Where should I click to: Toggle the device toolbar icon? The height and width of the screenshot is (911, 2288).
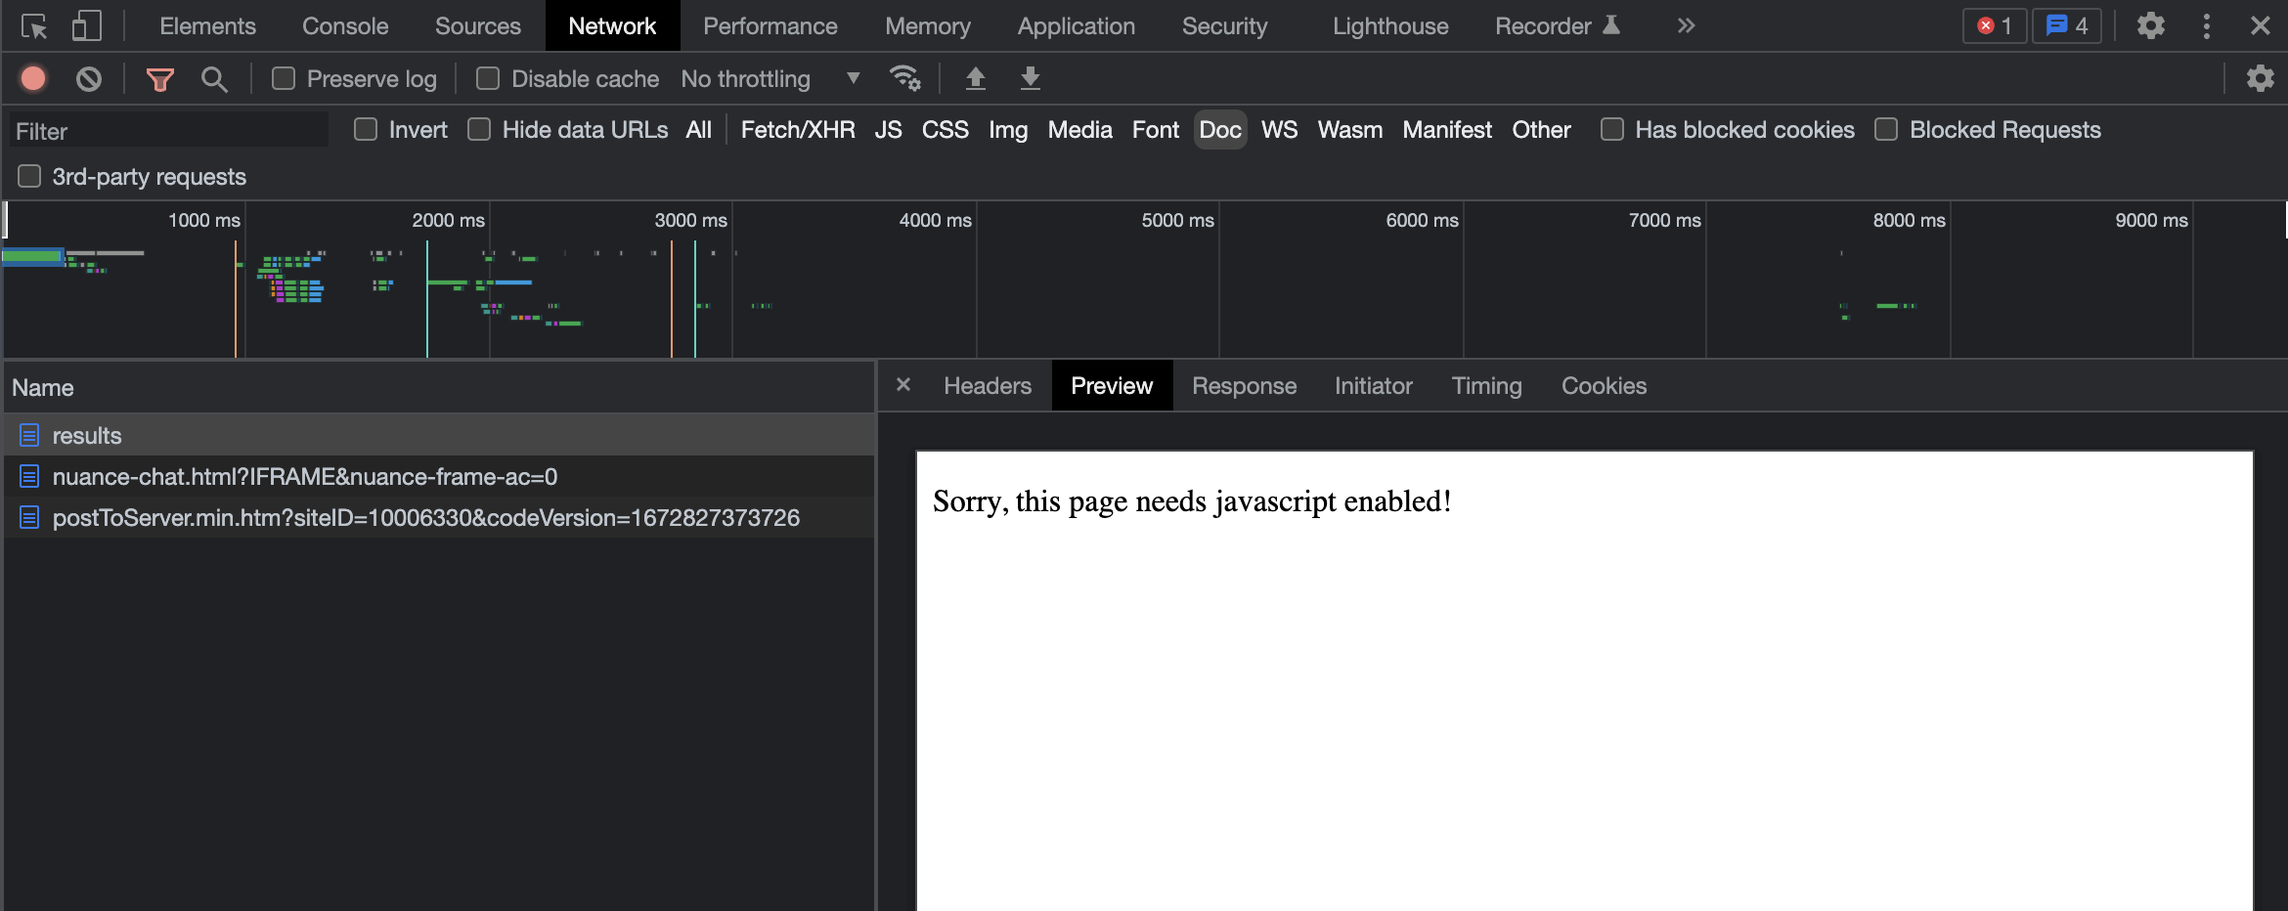click(86, 26)
